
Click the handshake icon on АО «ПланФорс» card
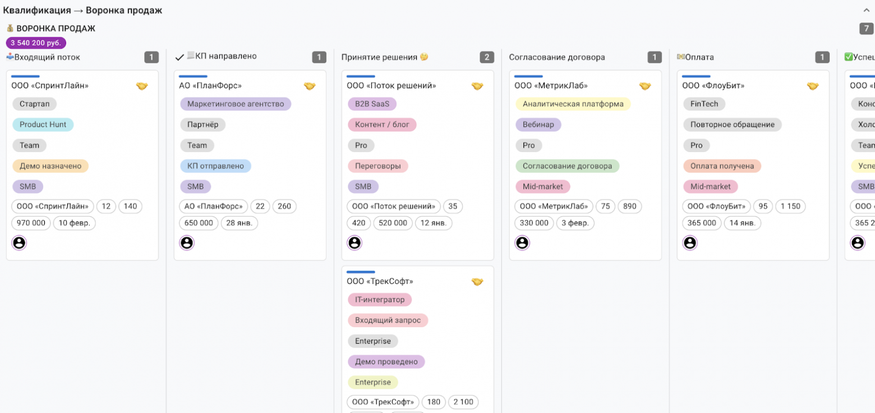tap(310, 85)
